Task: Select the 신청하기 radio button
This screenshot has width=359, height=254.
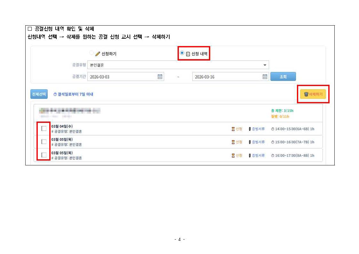Action: click(92, 53)
